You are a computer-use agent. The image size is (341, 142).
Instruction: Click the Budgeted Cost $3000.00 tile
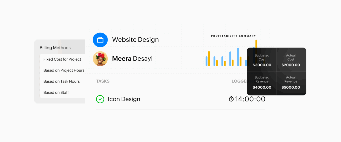point(262,60)
